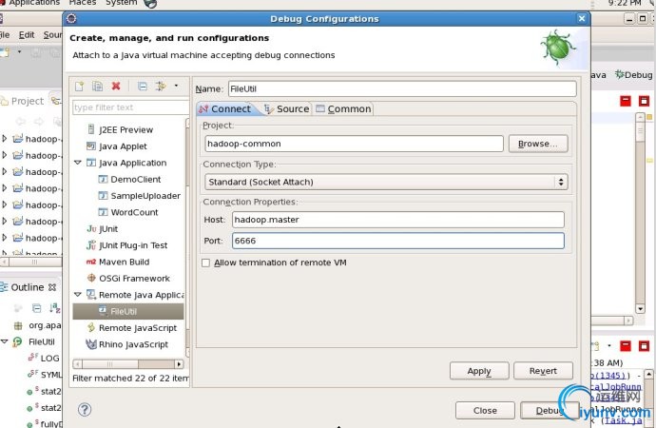Viewport: 656px width, 428px height.
Task: Enable Allow termination of remote VM
Action: tap(206, 263)
